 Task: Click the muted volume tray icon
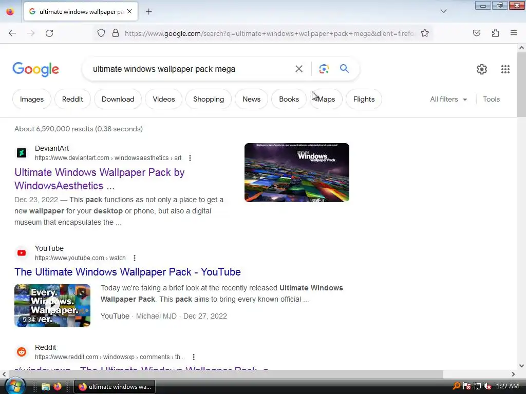pyautogui.click(x=487, y=386)
